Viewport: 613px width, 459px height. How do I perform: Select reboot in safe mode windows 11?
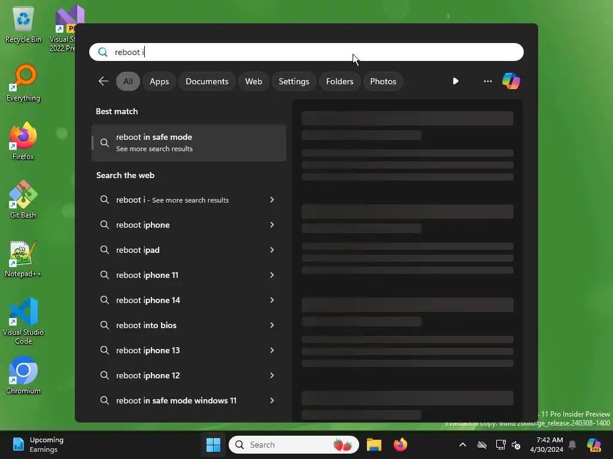click(x=189, y=400)
